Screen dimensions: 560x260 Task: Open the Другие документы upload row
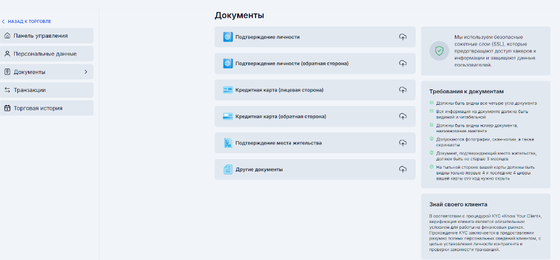point(315,169)
